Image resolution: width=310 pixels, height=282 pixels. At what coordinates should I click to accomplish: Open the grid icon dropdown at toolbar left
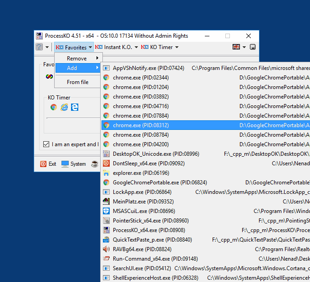(x=42, y=47)
